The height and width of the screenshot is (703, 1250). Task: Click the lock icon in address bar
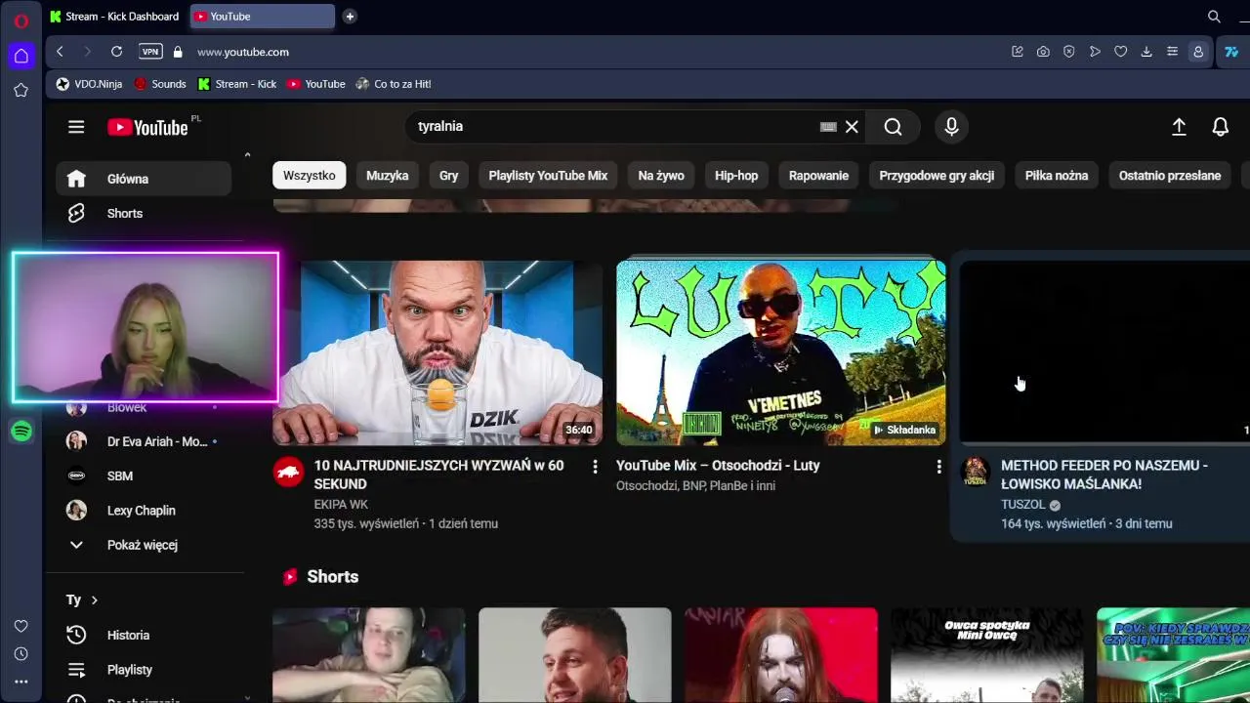[178, 52]
